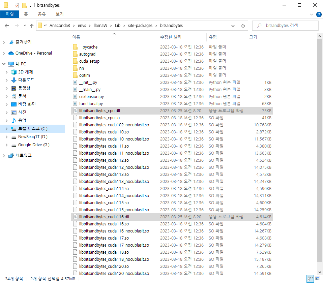This screenshot has height=283, width=323.
Task: Select libbitsandbytes_cpu.so in the list
Action: 172,118
